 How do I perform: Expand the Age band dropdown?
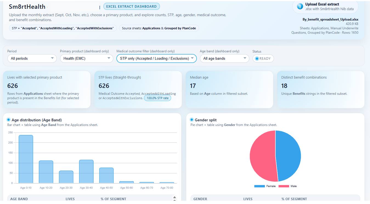[x=224, y=58]
